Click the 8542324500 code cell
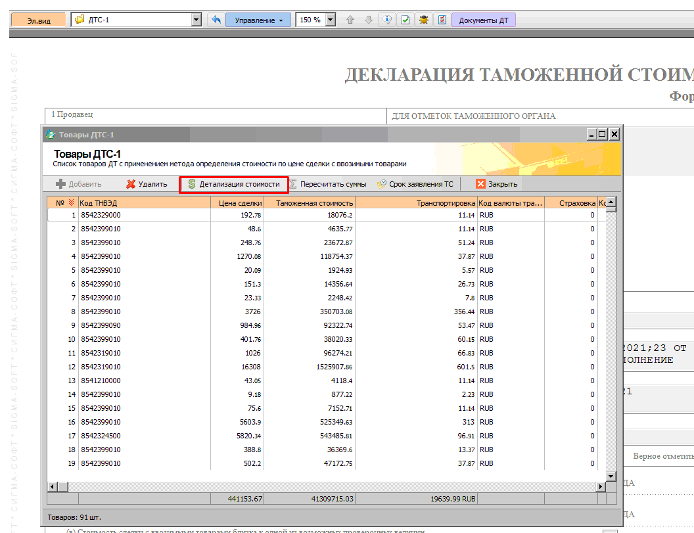 (145, 436)
